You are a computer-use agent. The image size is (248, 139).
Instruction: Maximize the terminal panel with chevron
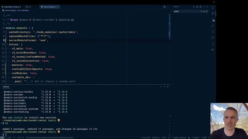(x=164, y=87)
